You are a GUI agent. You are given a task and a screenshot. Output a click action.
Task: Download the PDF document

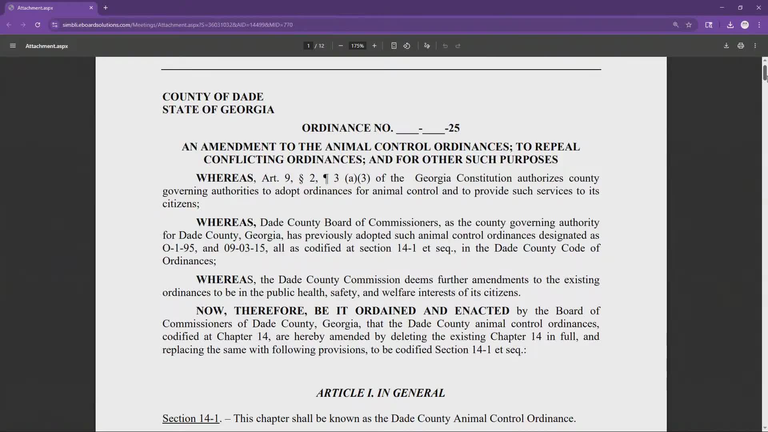tap(726, 46)
